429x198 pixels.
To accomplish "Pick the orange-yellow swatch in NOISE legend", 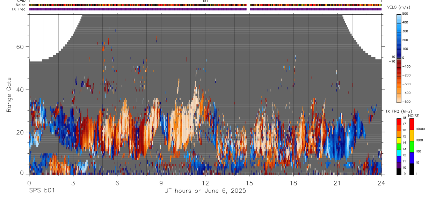I will (x=412, y=135).
